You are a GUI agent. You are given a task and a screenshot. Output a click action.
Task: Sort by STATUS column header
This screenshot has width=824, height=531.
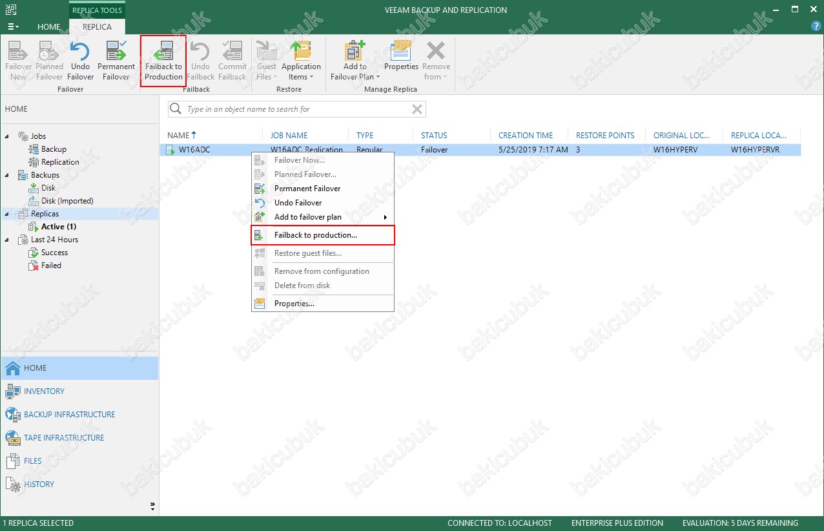[x=434, y=136]
